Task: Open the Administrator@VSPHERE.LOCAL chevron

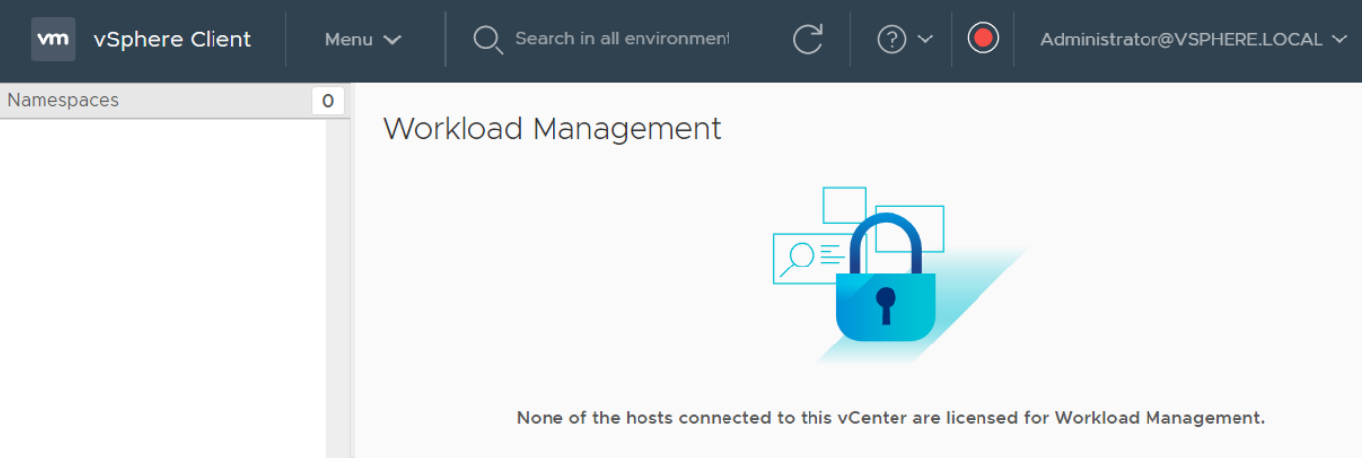Action: (x=1339, y=39)
